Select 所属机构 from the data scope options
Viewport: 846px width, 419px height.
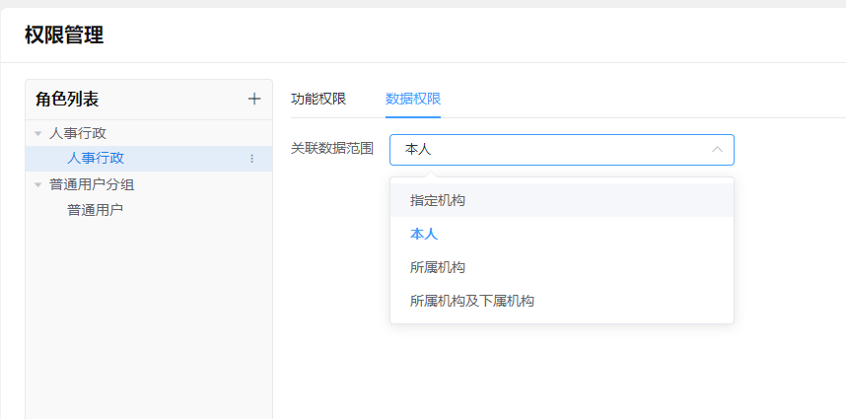438,267
